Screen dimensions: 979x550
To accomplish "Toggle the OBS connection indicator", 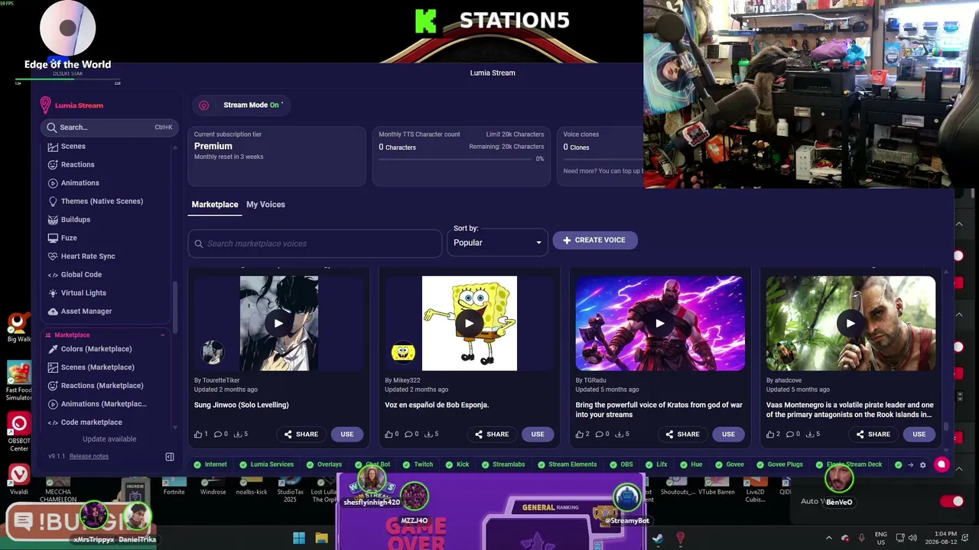I will 621,464.
